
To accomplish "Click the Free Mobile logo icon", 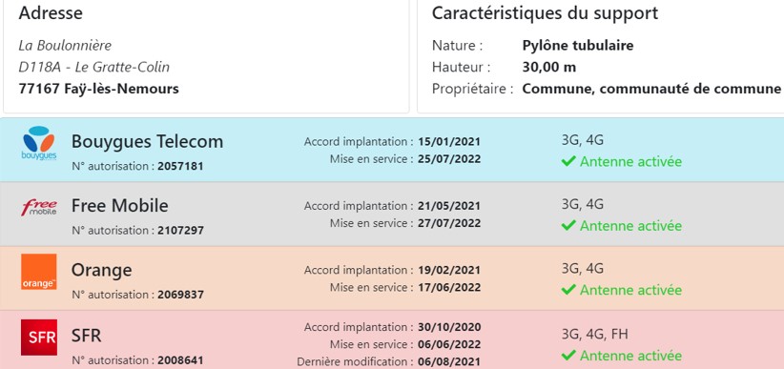I will [38, 207].
